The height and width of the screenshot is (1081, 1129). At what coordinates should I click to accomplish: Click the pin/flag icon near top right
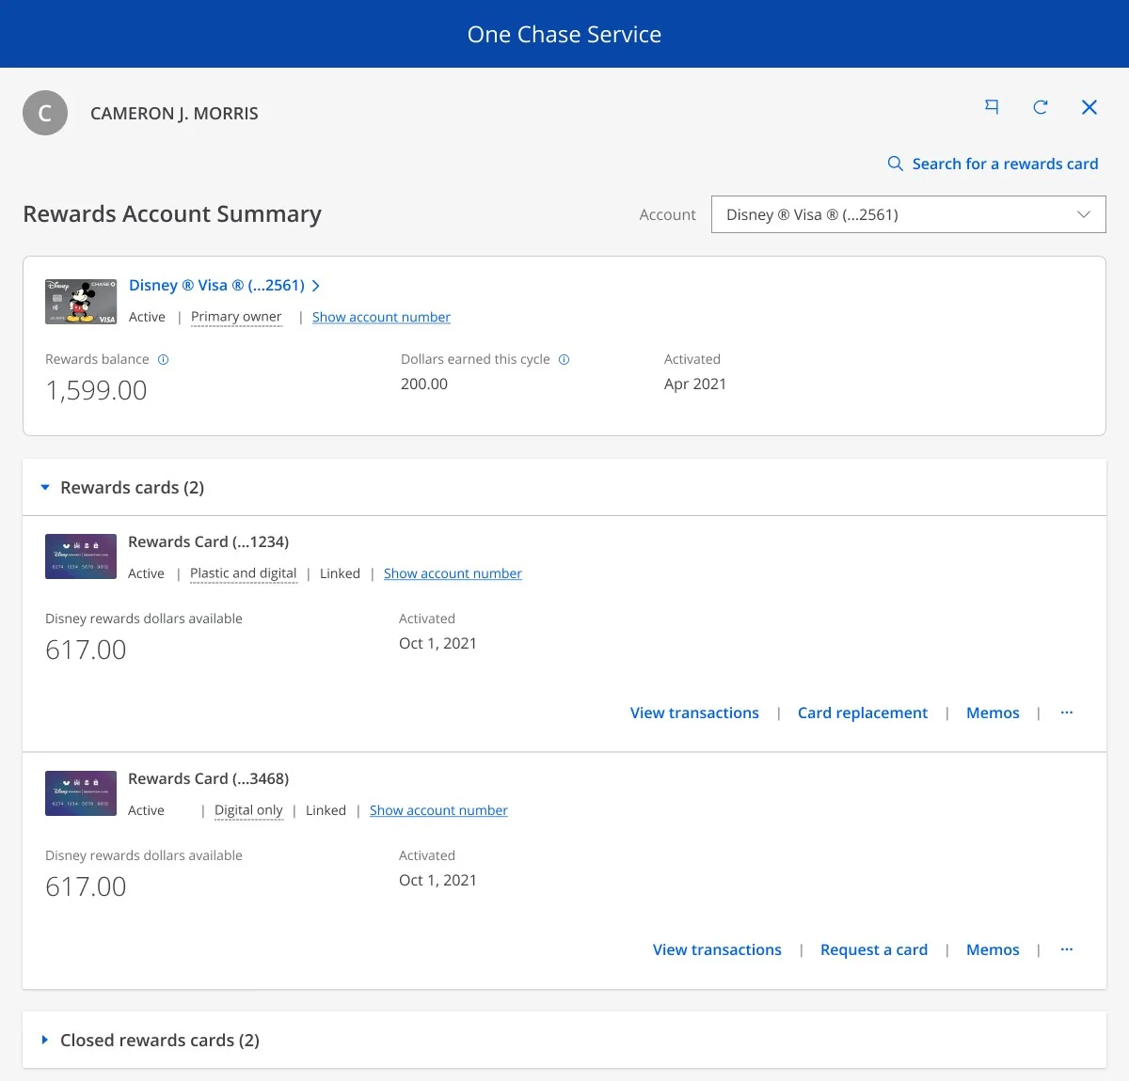[x=992, y=107]
